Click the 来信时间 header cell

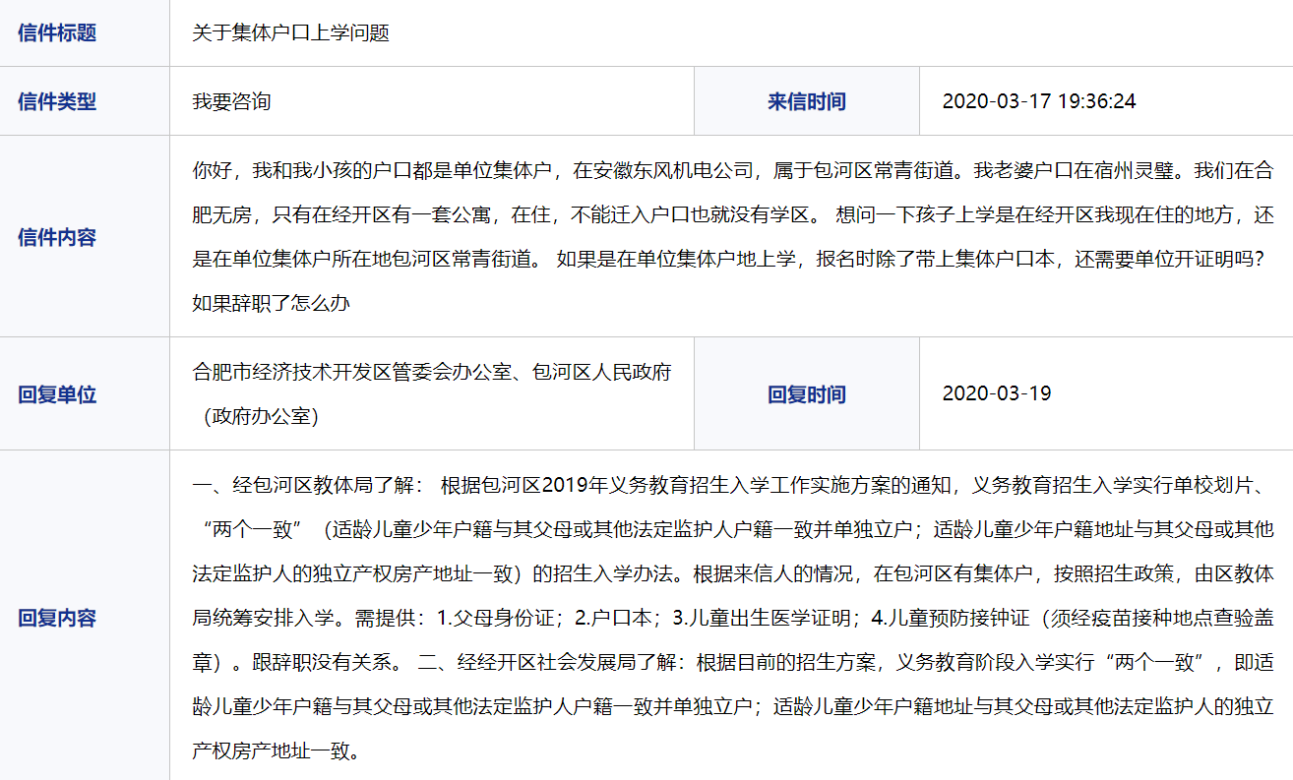[x=807, y=101]
